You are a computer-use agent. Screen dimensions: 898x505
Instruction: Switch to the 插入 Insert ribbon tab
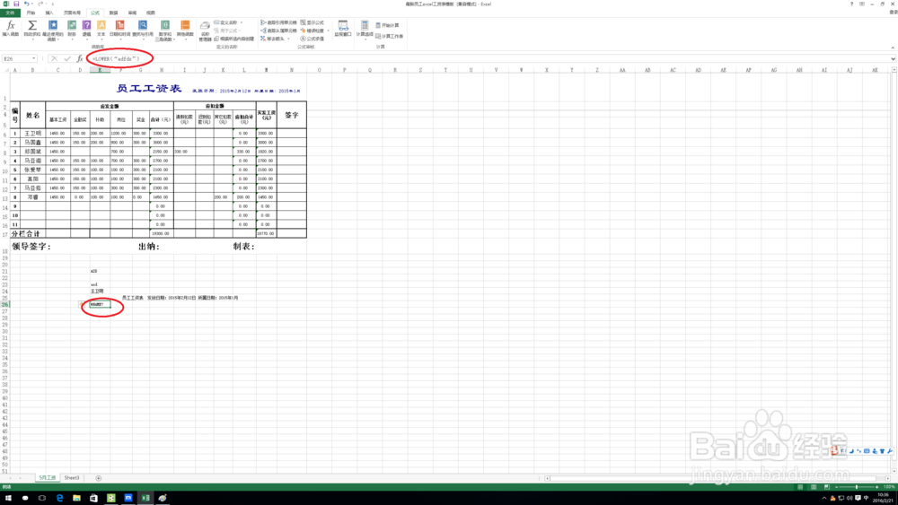point(49,13)
